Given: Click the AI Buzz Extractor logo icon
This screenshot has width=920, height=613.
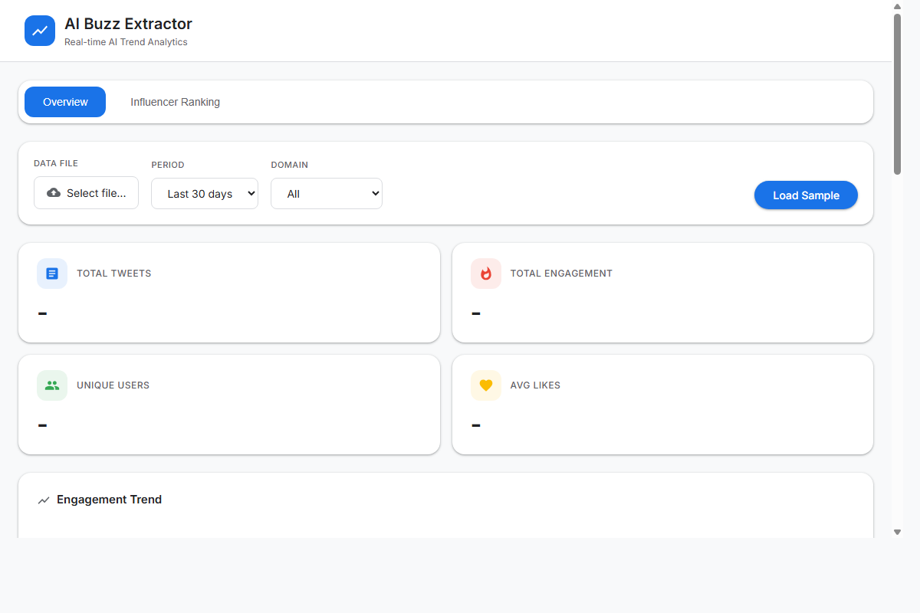Looking at the screenshot, I should point(40,31).
